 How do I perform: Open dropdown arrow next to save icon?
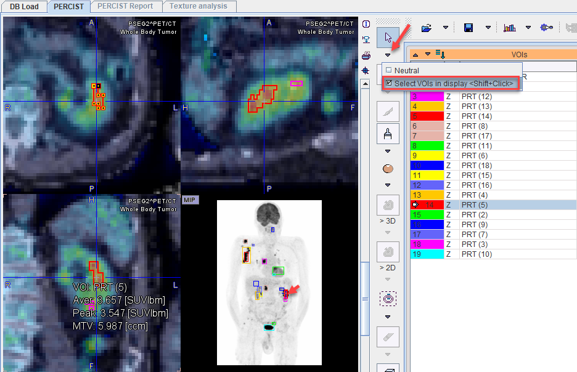click(x=488, y=28)
